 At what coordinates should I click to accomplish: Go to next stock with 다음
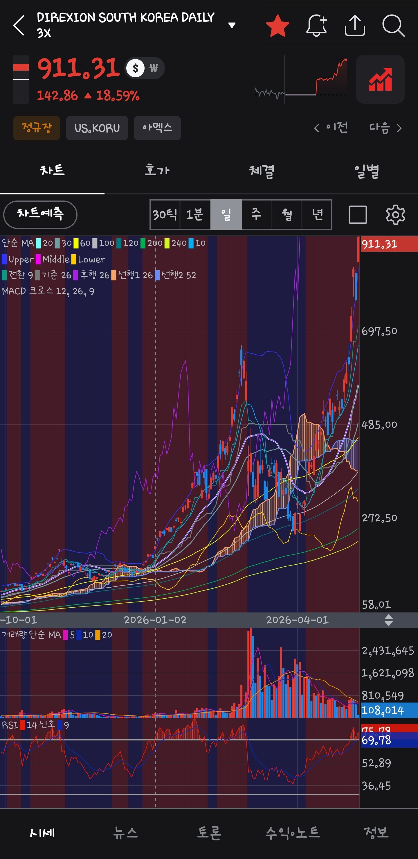pyautogui.click(x=385, y=128)
